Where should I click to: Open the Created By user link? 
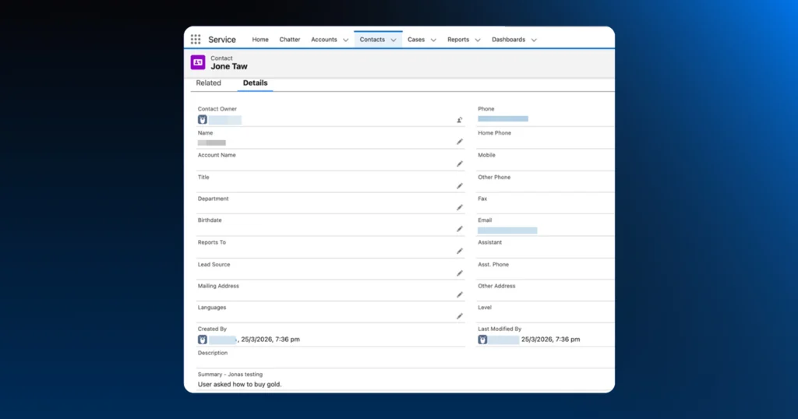point(222,340)
